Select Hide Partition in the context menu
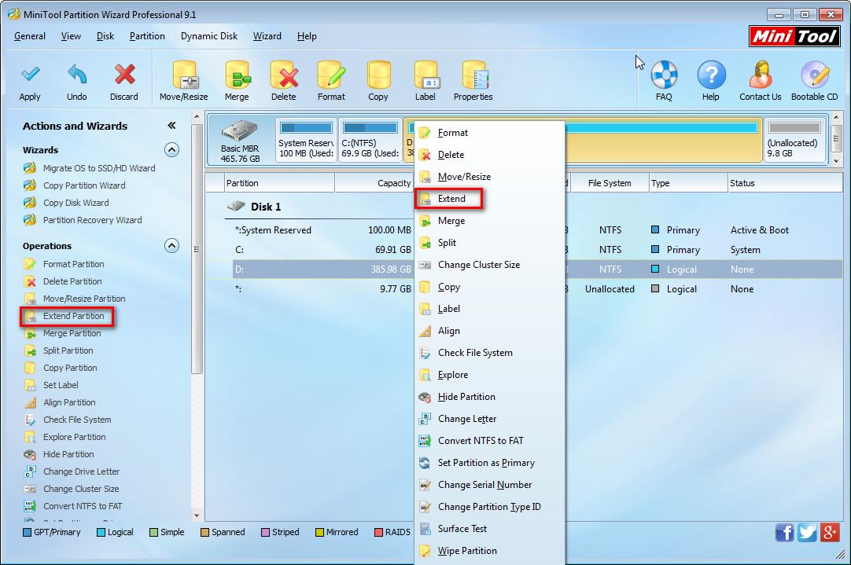This screenshot has width=851, height=565. (x=490, y=397)
